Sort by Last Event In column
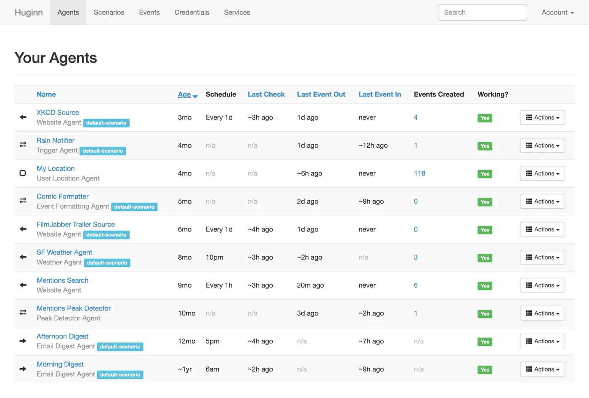The height and width of the screenshot is (398, 589). pos(379,94)
